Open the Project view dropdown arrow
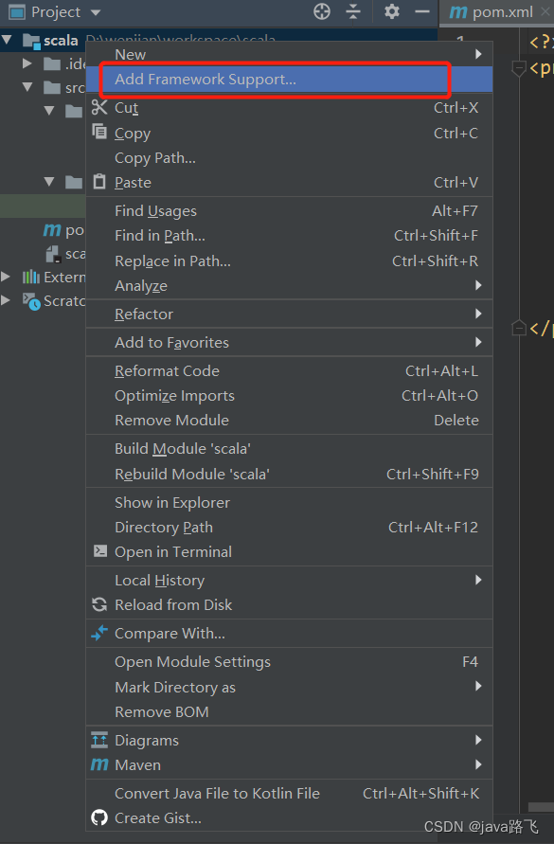 96,12
